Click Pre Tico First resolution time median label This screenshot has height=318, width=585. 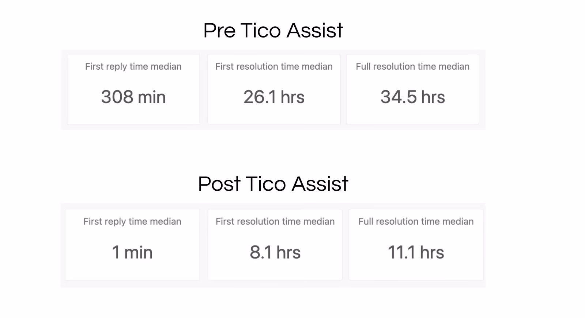274,66
